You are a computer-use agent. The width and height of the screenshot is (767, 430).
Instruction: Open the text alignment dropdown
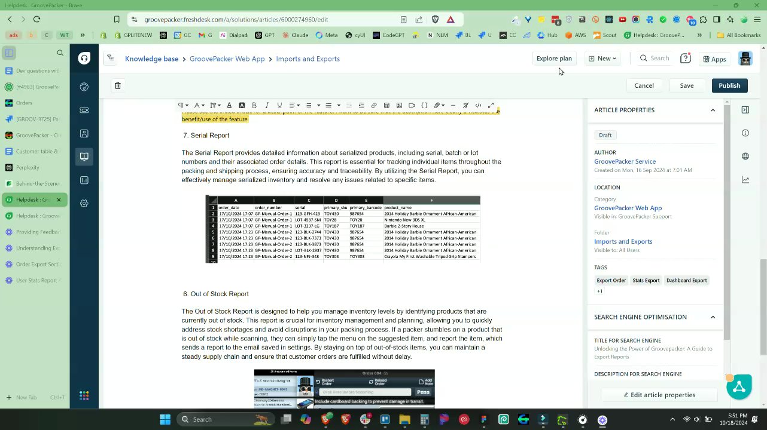point(294,105)
